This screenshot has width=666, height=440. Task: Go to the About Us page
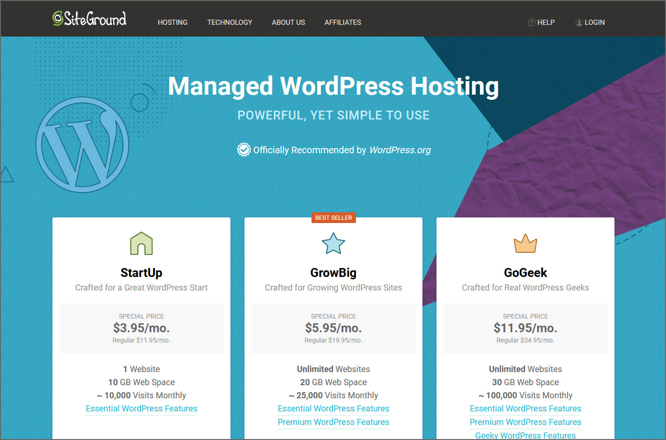288,22
